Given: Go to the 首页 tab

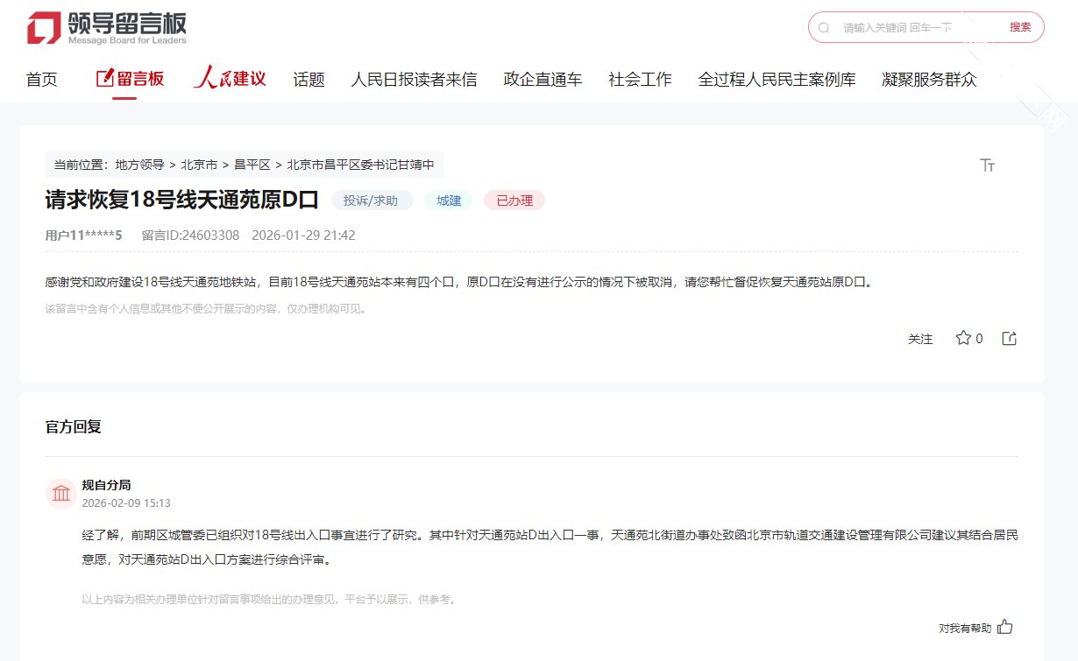Looking at the screenshot, I should click(x=42, y=80).
